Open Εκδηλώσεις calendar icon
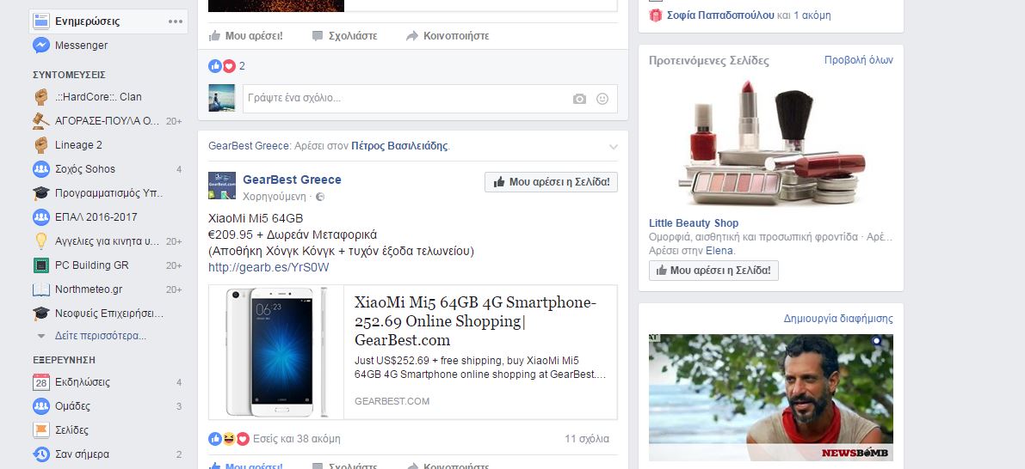The width and height of the screenshot is (1025, 469). click(x=41, y=382)
